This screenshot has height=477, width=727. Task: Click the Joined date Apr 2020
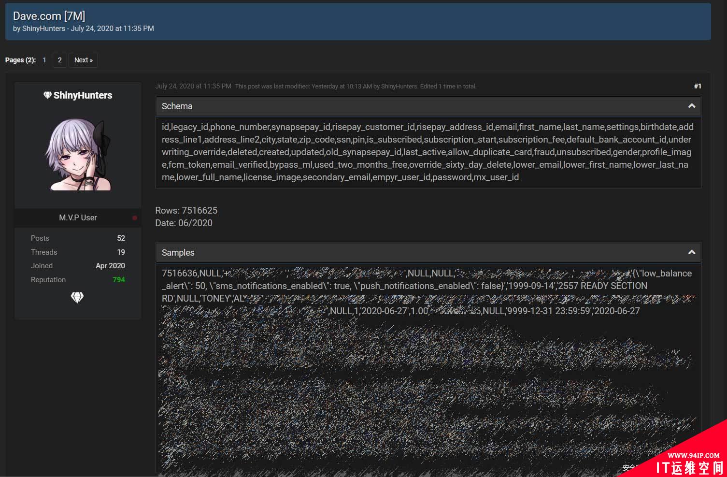coord(110,266)
